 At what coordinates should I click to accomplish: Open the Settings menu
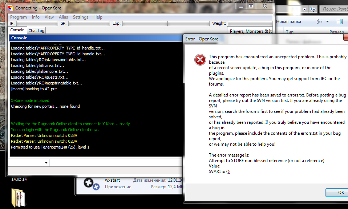(x=81, y=17)
